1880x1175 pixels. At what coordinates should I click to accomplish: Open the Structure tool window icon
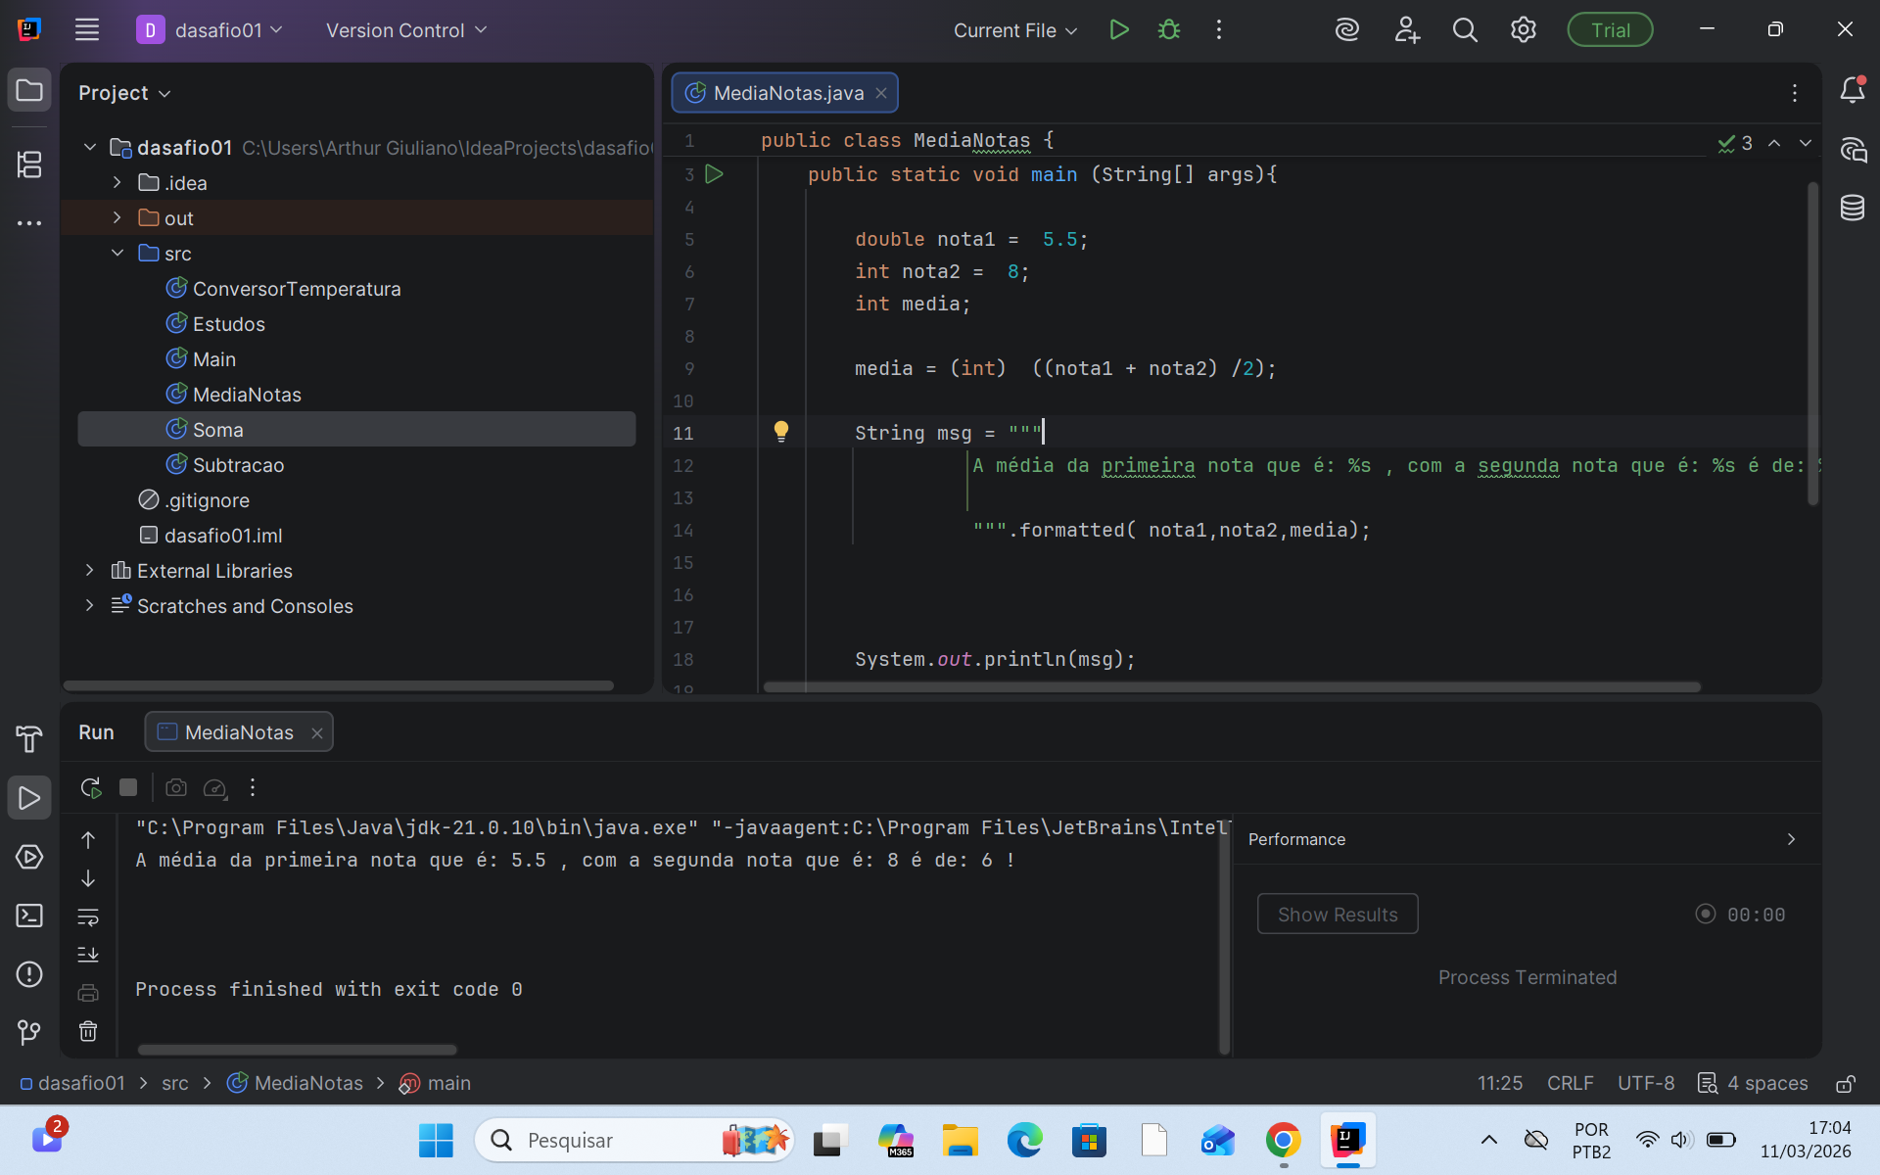[29, 164]
